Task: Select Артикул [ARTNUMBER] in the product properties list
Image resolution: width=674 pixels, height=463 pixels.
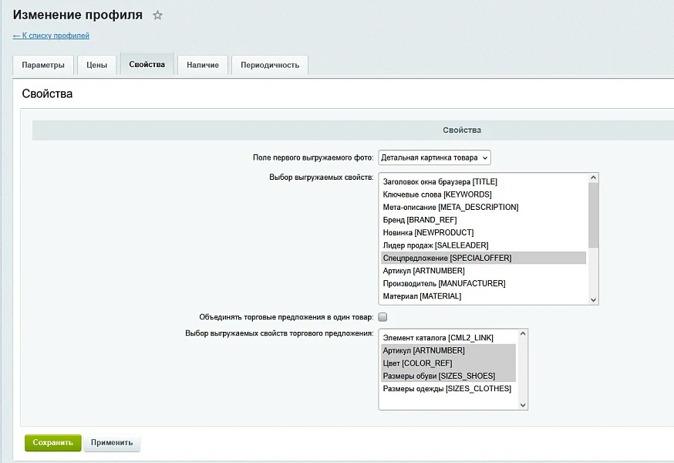Action: click(484, 271)
